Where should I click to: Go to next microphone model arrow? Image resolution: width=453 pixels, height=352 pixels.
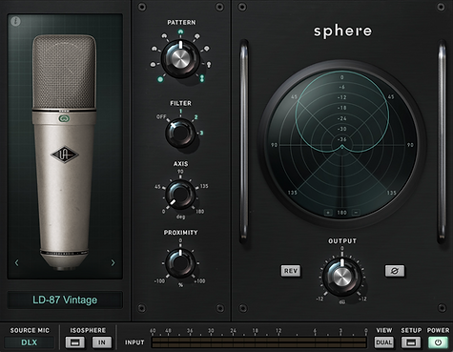pyautogui.click(x=113, y=262)
